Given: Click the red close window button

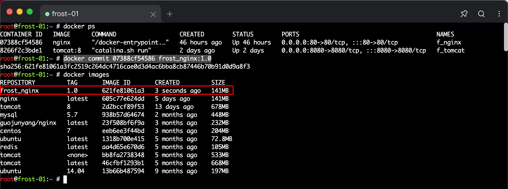Looking at the screenshot, I should click(x=10, y=12).
